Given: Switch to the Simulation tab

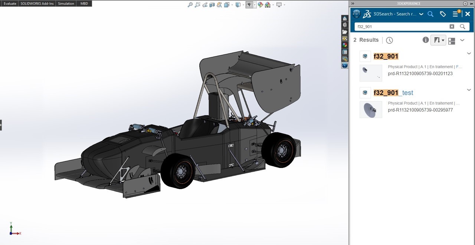Looking at the screenshot, I should (x=66, y=3).
